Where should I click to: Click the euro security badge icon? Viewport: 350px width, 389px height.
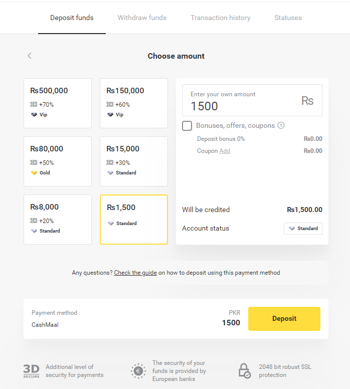(138, 371)
